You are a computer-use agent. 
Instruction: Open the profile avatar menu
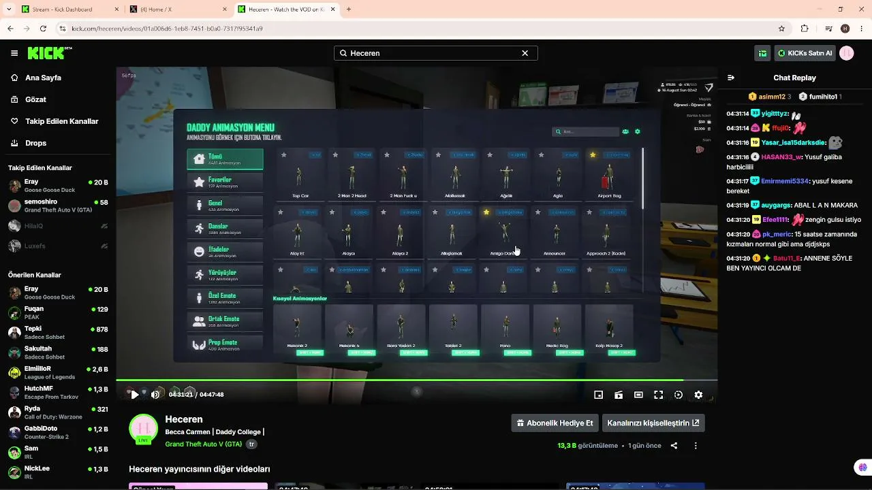click(847, 53)
